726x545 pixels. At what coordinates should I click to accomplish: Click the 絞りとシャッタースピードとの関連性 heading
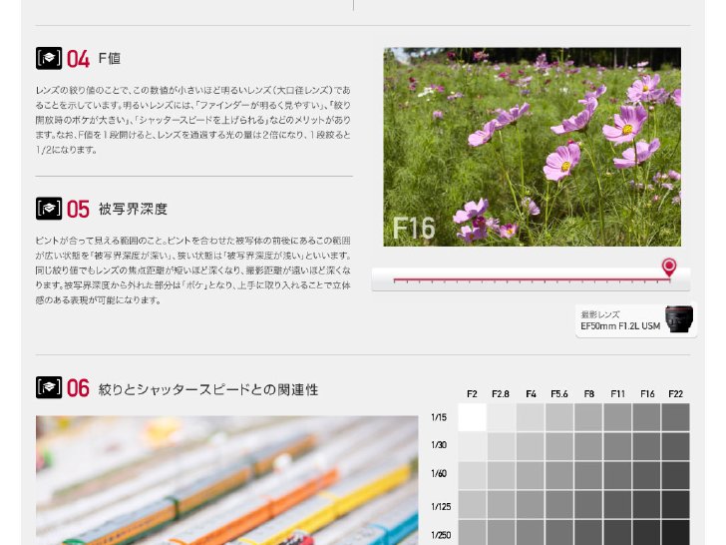pyautogui.click(x=208, y=389)
